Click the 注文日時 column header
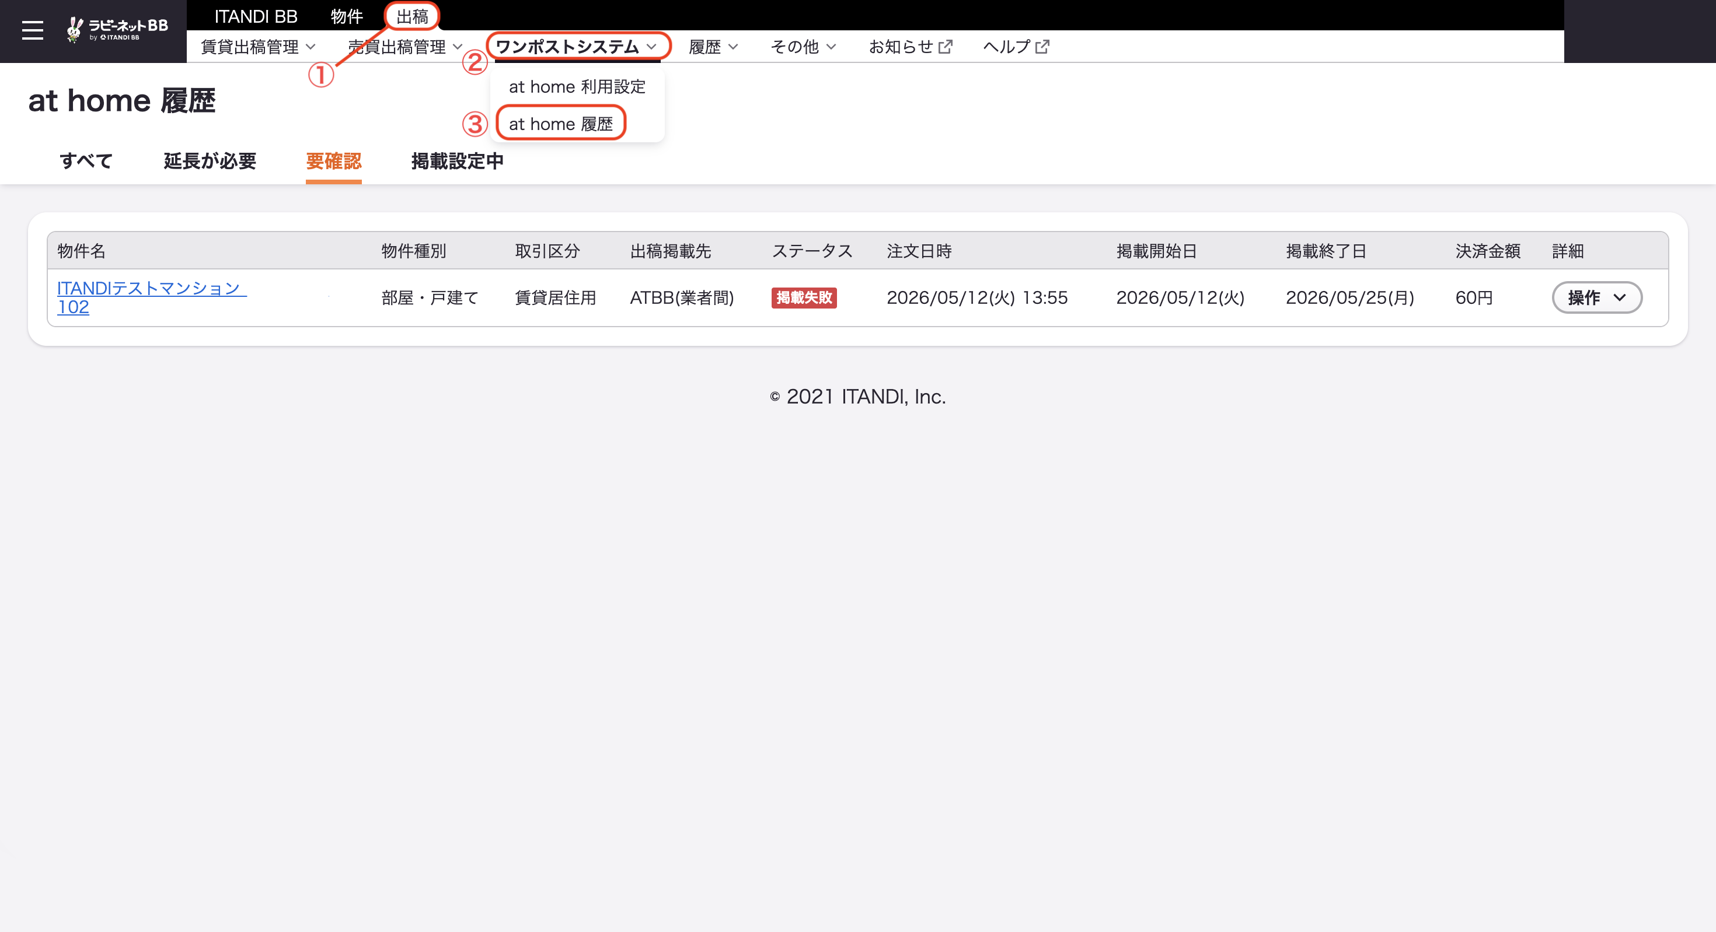 pyautogui.click(x=919, y=251)
